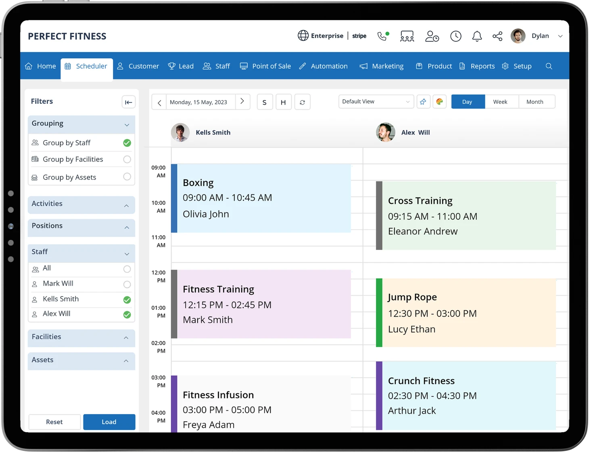Viewport: 589px width, 452px height.
Task: Click the Load button
Action: 109,422
